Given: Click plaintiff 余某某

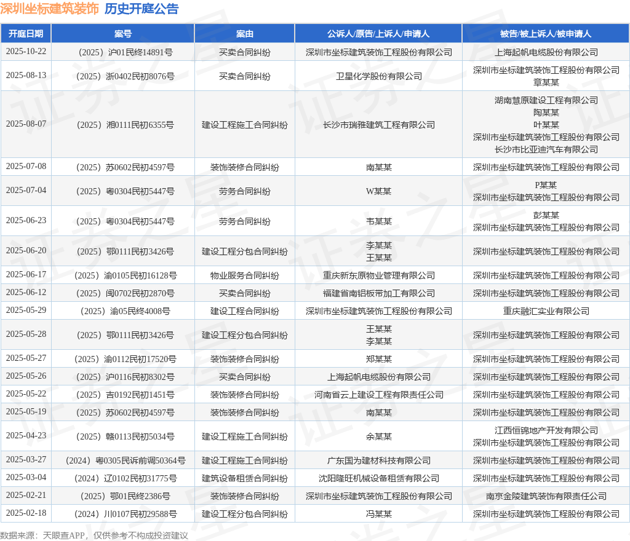Looking at the screenshot, I should click(x=379, y=436).
